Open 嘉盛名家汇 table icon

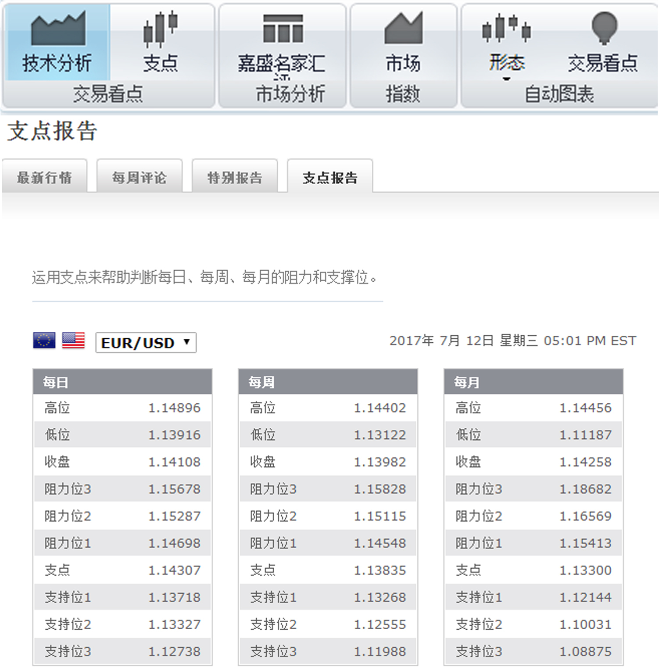(x=283, y=29)
